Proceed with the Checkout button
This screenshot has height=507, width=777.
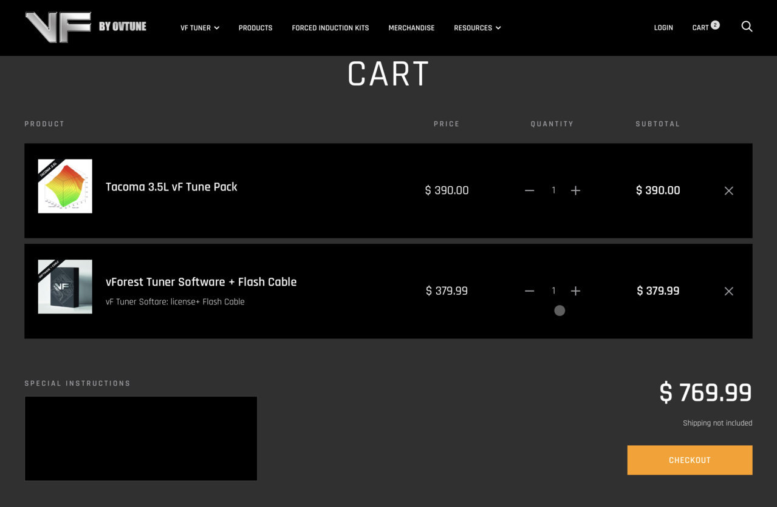coord(690,460)
